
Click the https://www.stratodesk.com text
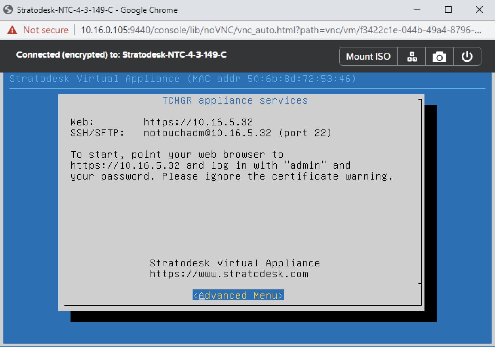229,274
